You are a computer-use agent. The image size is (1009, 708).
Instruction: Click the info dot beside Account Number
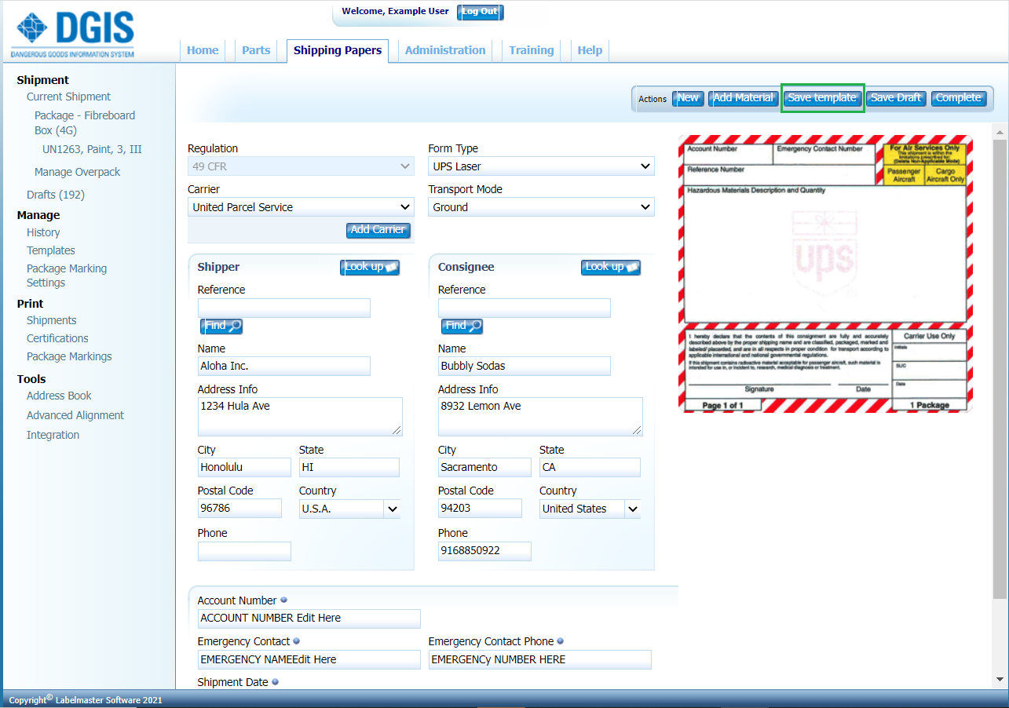(283, 599)
